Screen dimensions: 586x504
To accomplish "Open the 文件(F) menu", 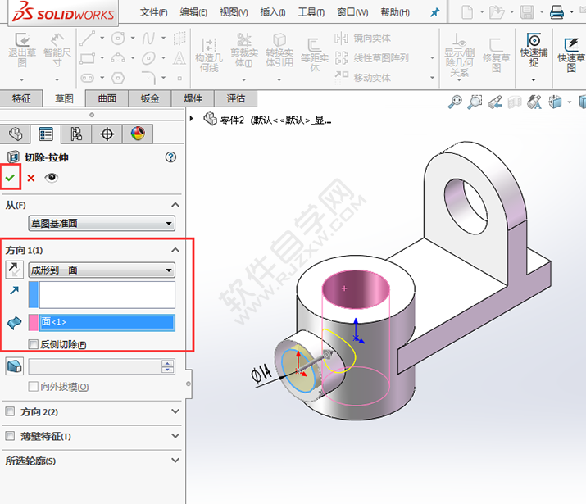I will [153, 12].
